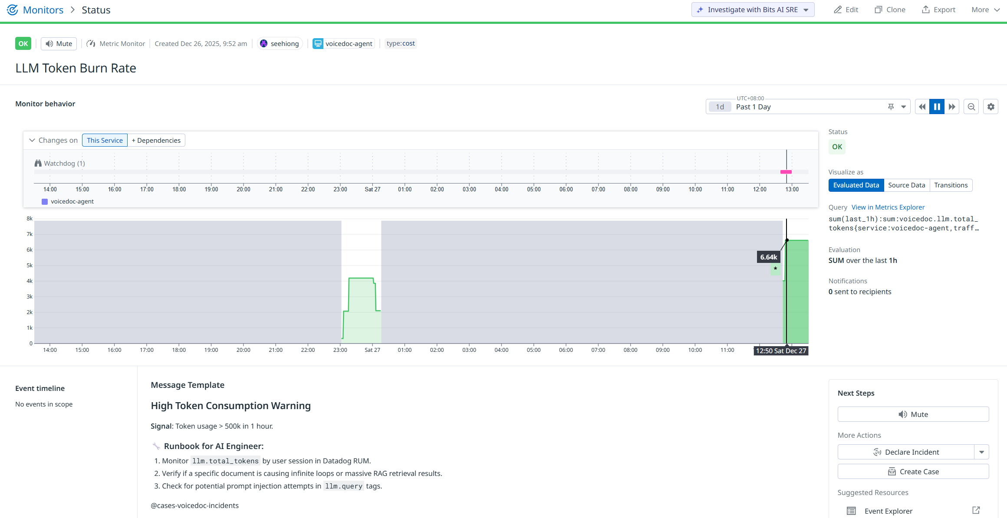Click the voicedoc-agent legend swatch

44,201
